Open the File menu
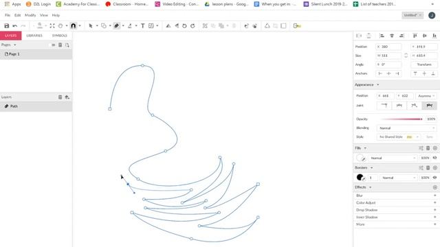The height and width of the screenshot is (247, 440). pos(8,15)
